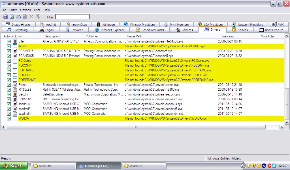Click the ssadmdfl.sys image path
This screenshot has height=170, width=290.
coord(153,109)
